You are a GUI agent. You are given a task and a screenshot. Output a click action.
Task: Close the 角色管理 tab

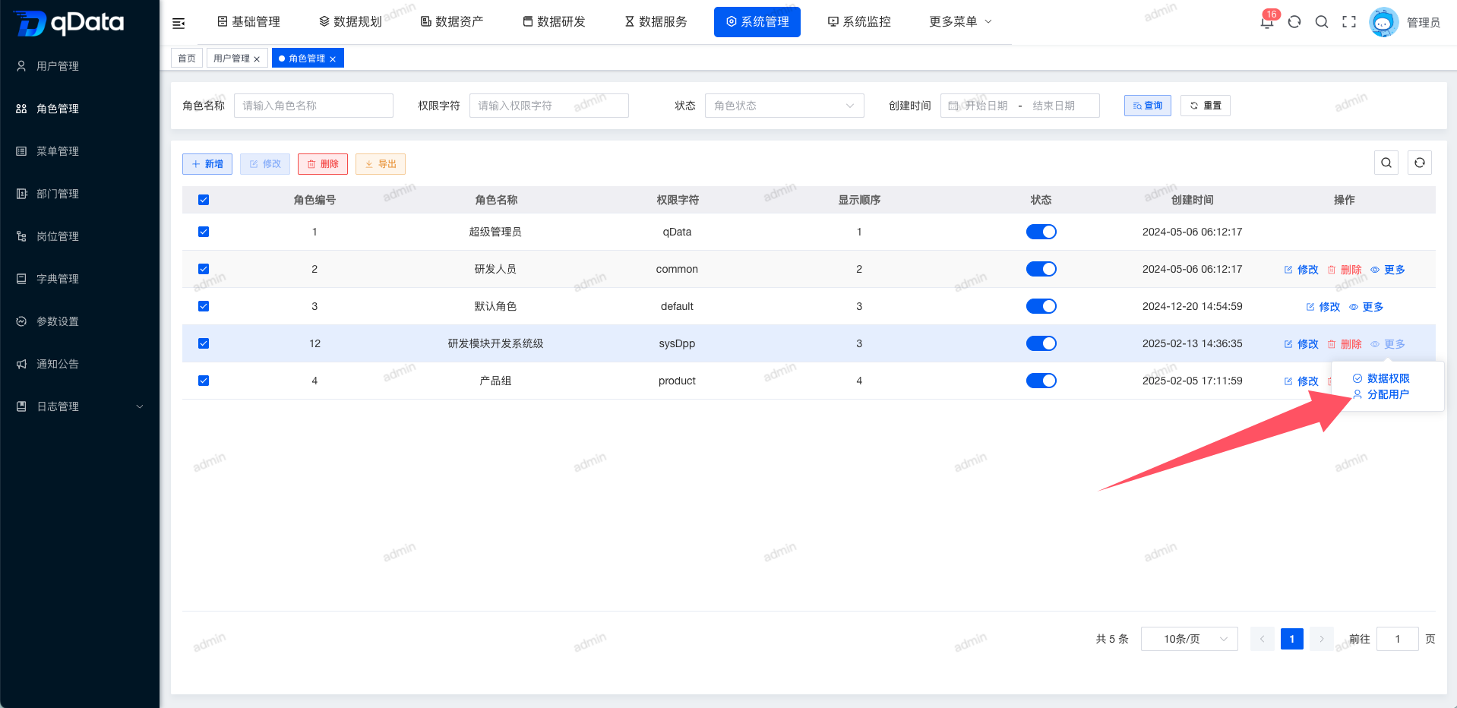click(x=333, y=59)
